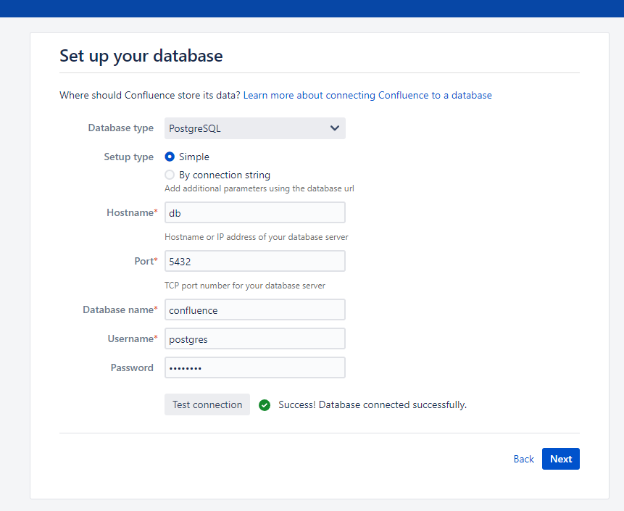Screen dimensions: 624x511
Task: Click the Test connection button
Action: 207,404
